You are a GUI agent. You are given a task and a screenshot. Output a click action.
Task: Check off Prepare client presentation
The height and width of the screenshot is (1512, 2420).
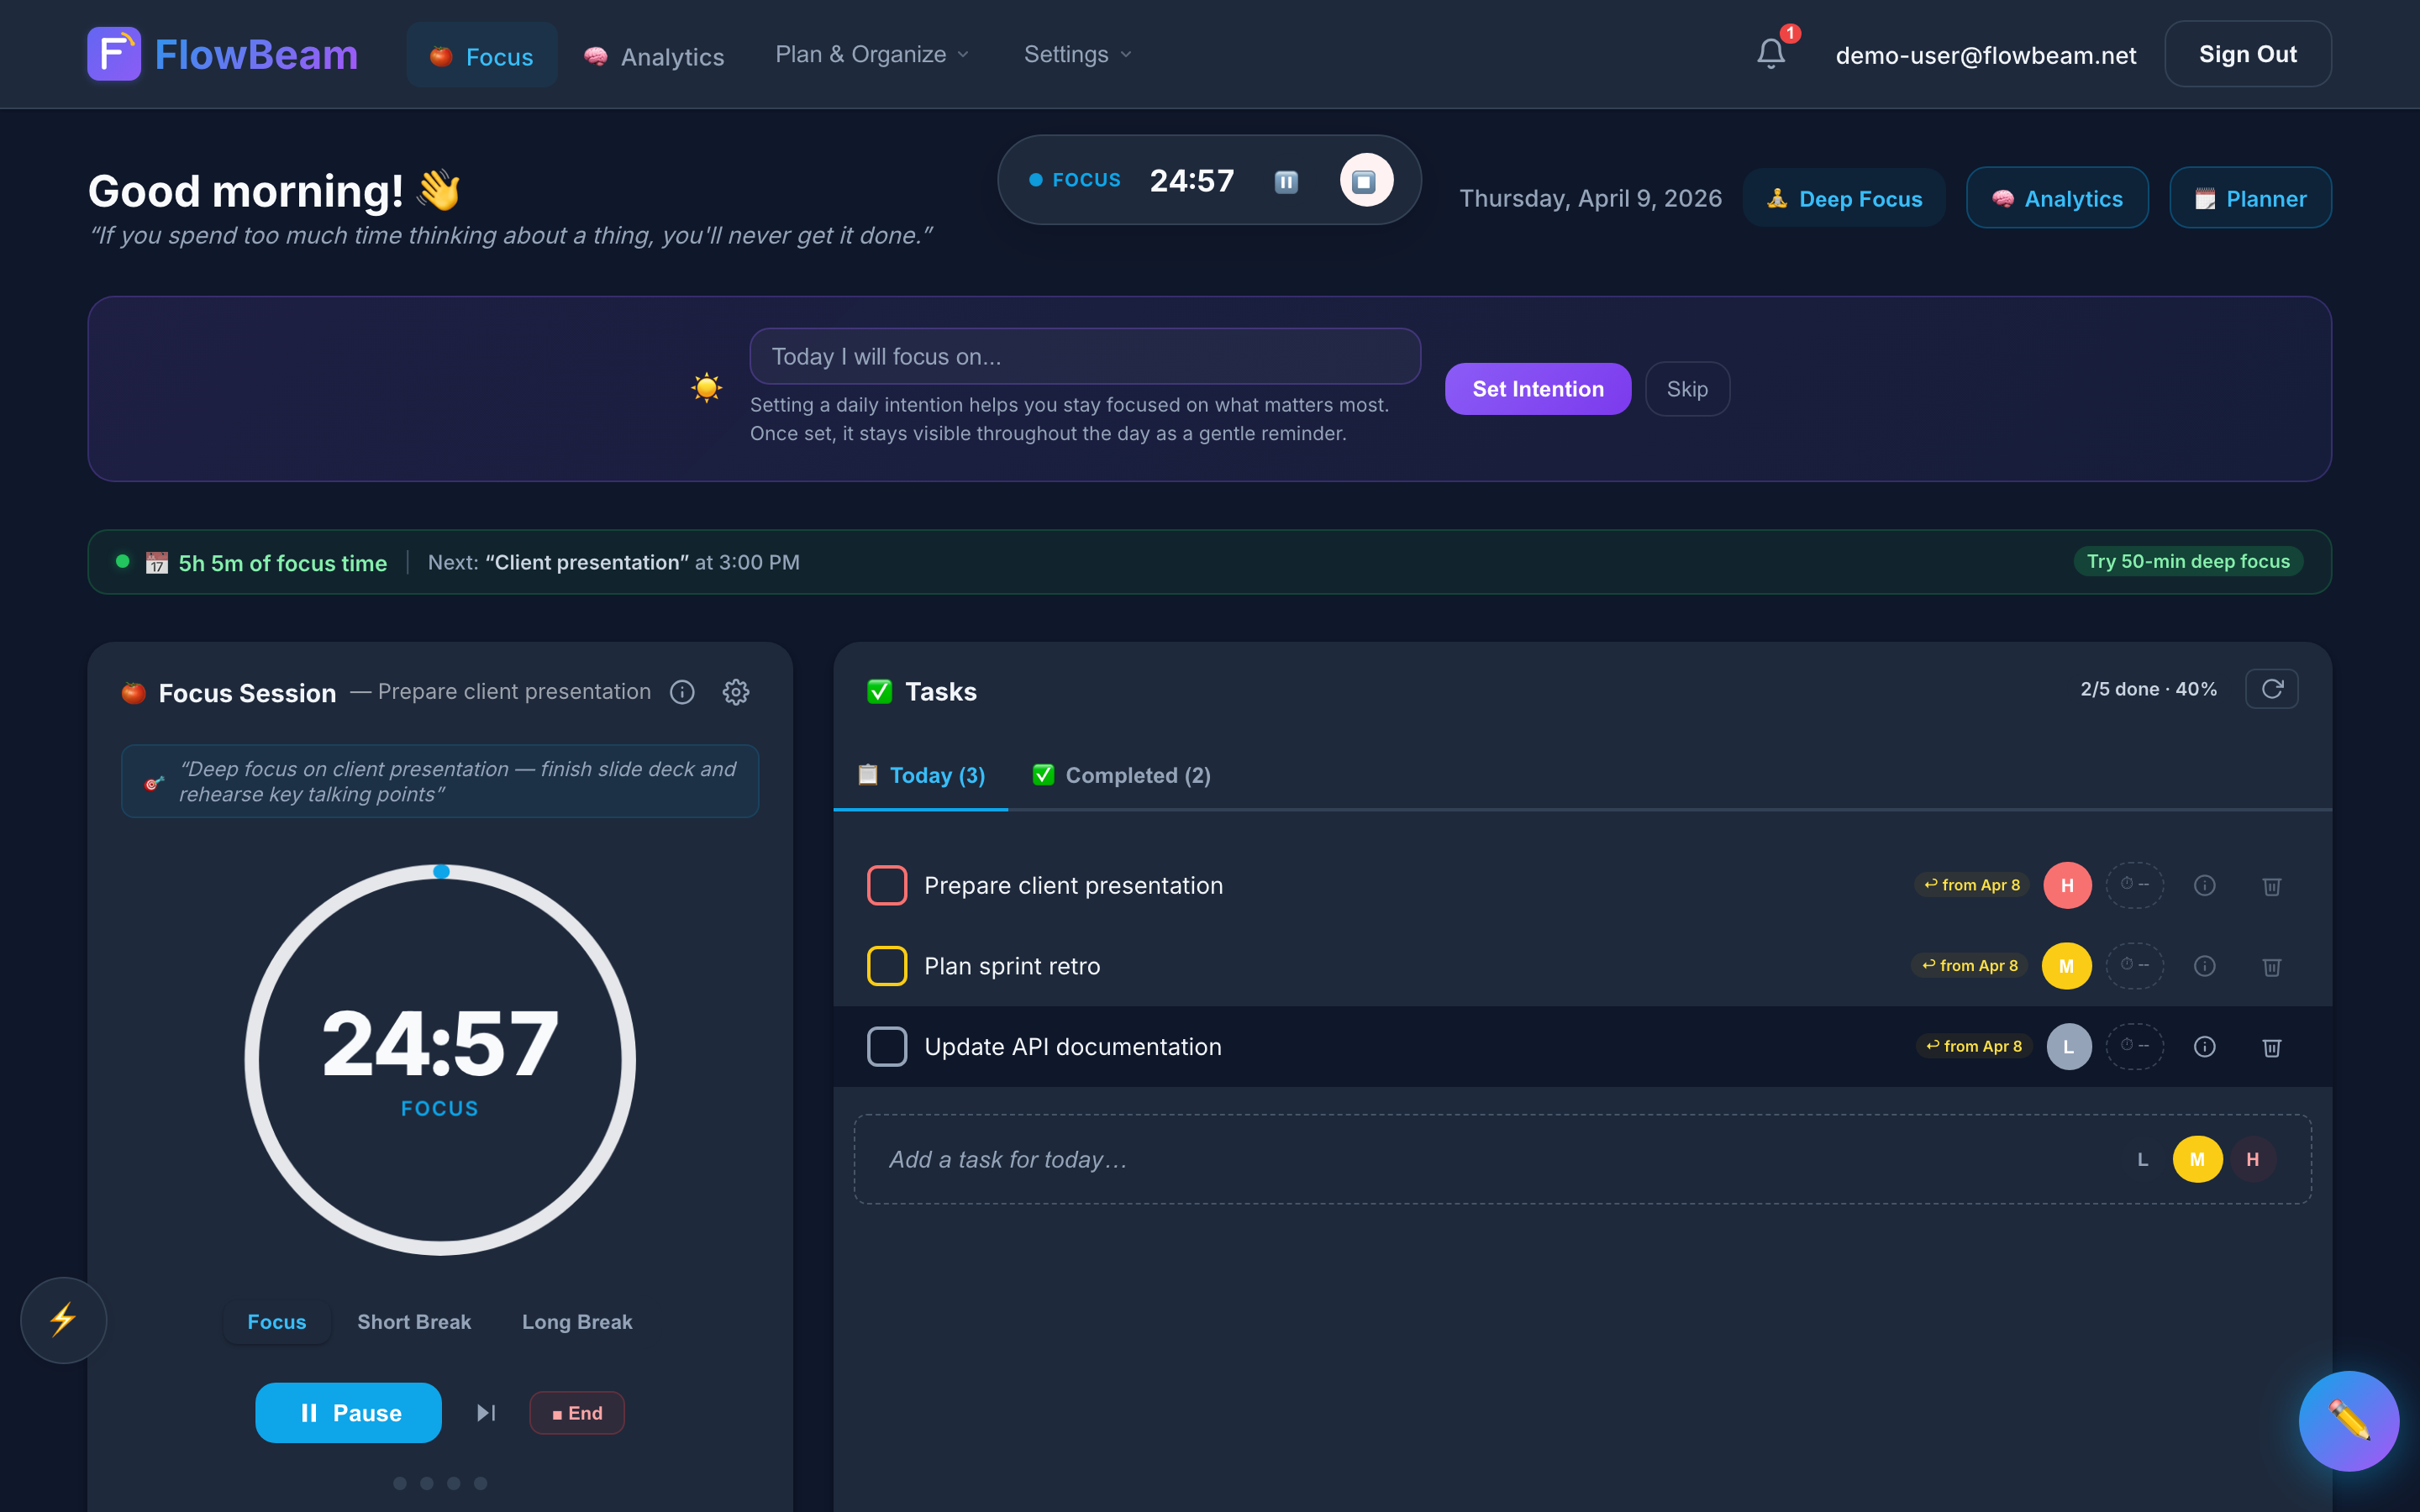coord(887,886)
